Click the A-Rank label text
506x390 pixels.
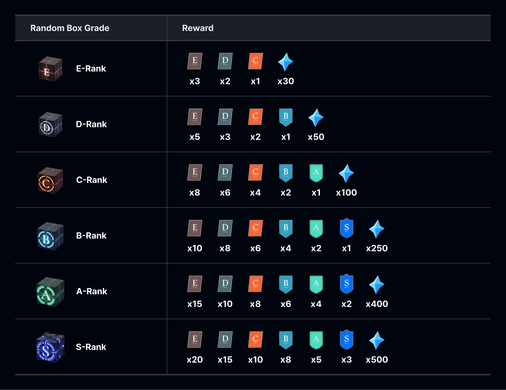91,291
